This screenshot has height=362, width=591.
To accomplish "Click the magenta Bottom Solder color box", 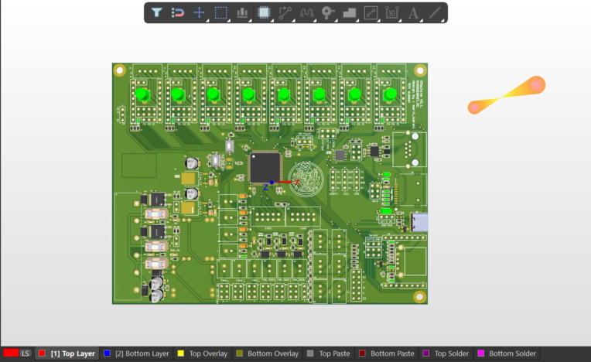I will pos(480,353).
